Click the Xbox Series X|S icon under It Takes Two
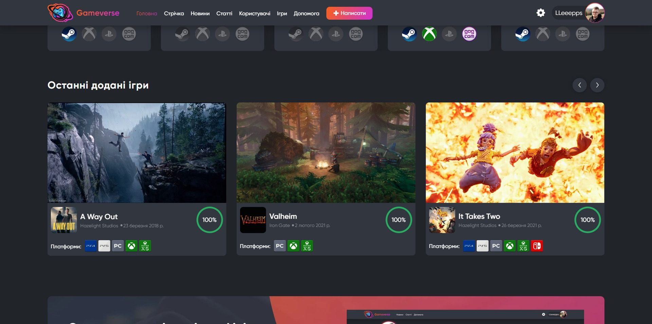Image resolution: width=652 pixels, height=324 pixels. (x=523, y=246)
